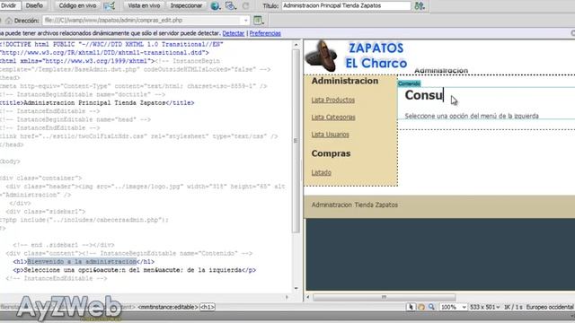Image resolution: width=575 pixels, height=323 pixels.
Task: Click the Título text field
Action: coord(346,5)
